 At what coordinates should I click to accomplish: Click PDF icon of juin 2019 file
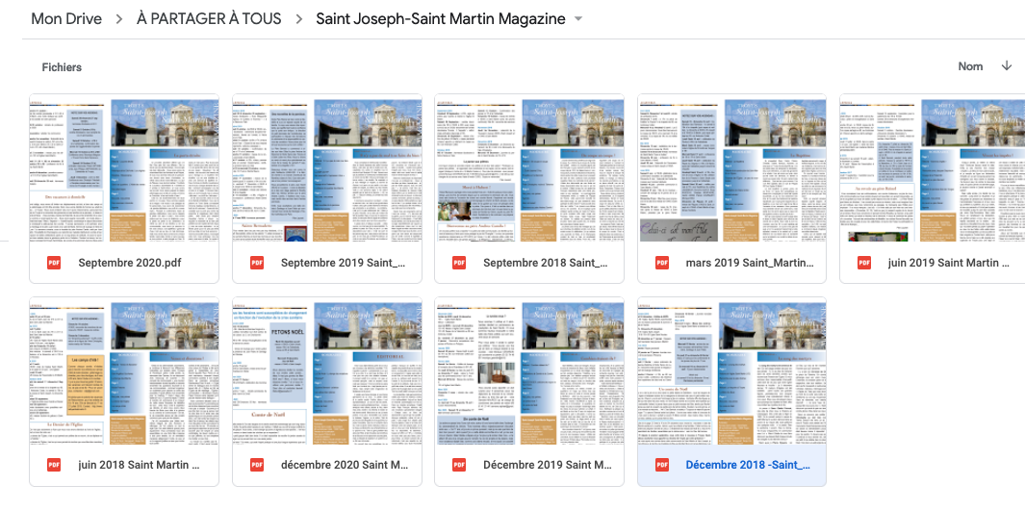(865, 263)
